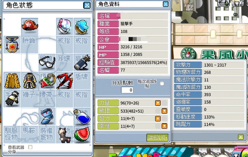
Task: Select the alpaca pet icon
Action: click(64, 135)
